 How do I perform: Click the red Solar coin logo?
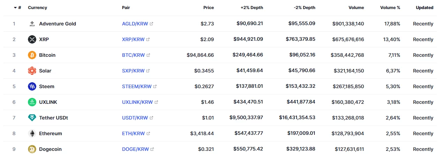32,71
